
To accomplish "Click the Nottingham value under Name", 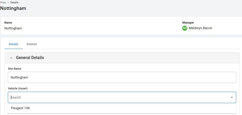I will tap(13, 28).
